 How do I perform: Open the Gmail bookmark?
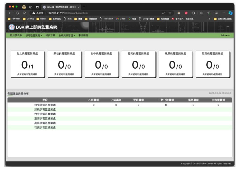pyautogui.click(x=122, y=19)
